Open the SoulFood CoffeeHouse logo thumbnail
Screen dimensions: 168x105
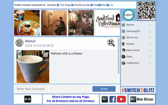pos(108,23)
